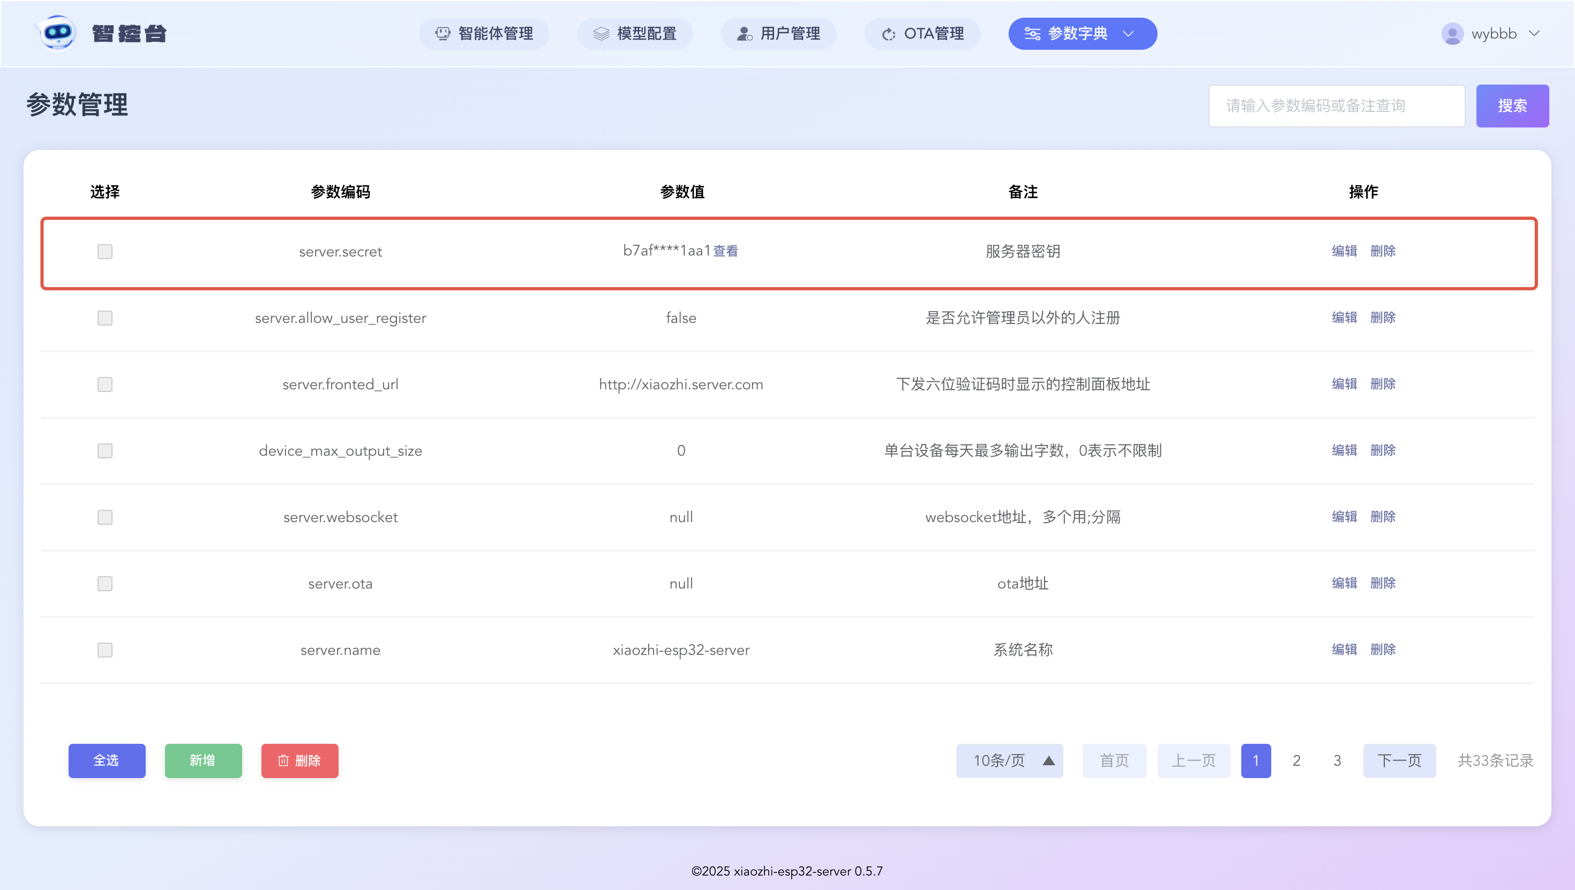The height and width of the screenshot is (890, 1575).
Task: Select the server.websocket row checkbox
Action: (x=105, y=517)
